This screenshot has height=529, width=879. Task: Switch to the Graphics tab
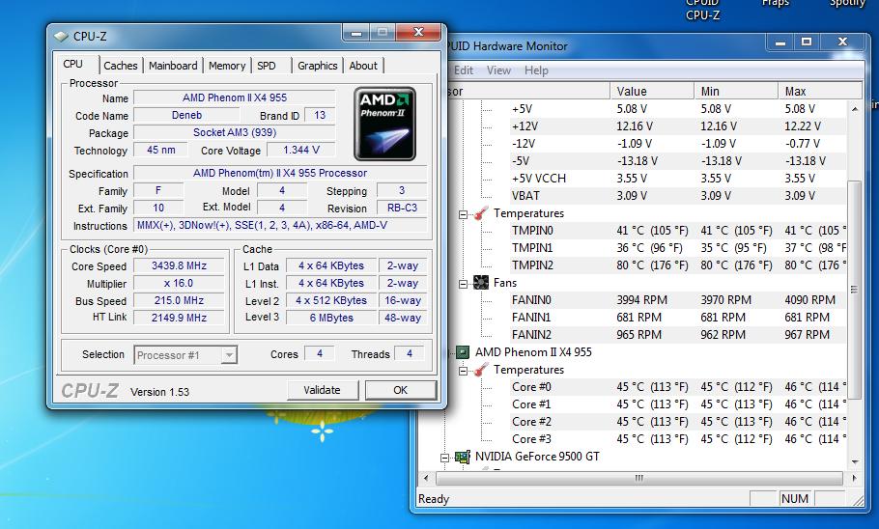(x=317, y=66)
